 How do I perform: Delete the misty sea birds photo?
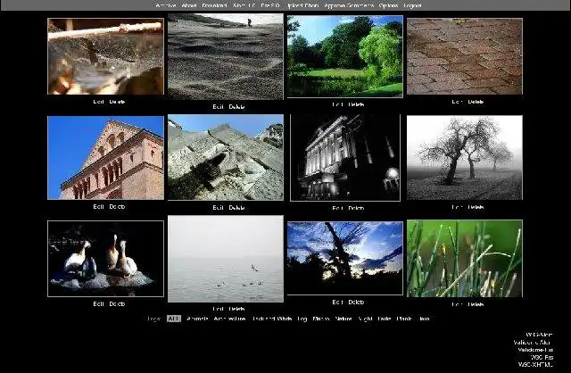(x=236, y=309)
